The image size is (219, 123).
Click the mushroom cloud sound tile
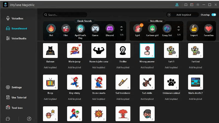(x=123, y=114)
